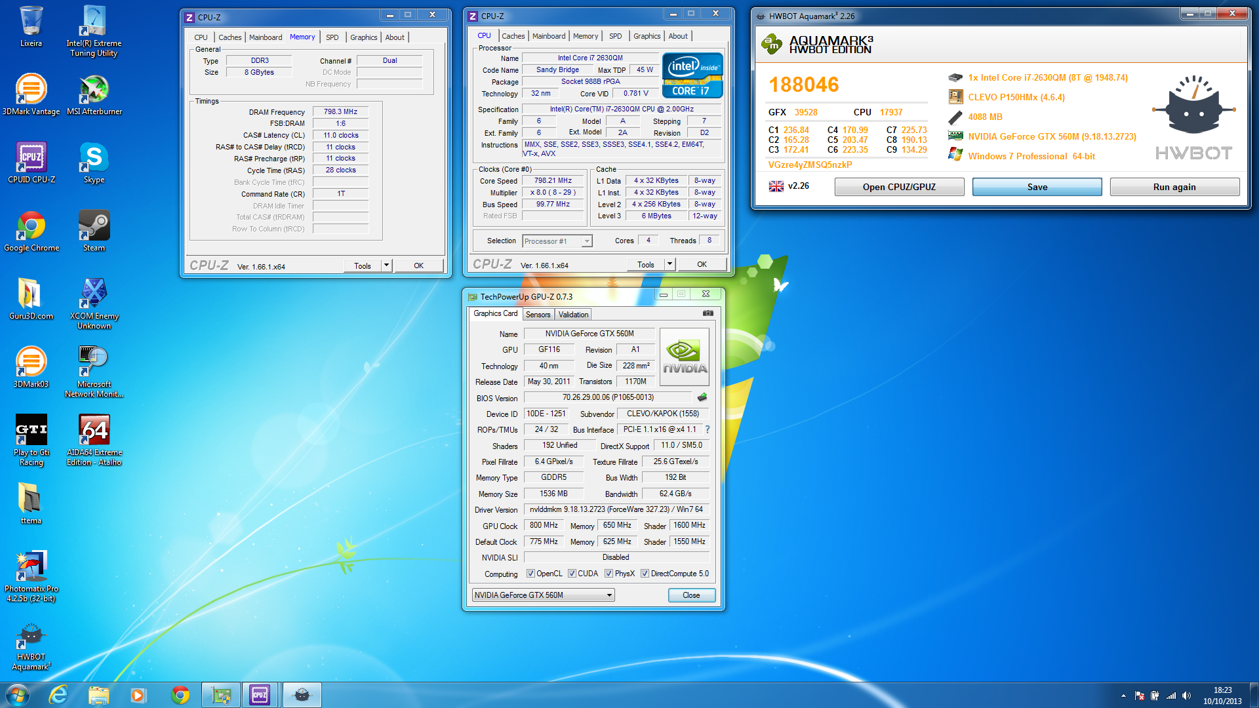The image size is (1259, 708).
Task: Open SPD tab in right CPU-Z window
Action: [615, 36]
